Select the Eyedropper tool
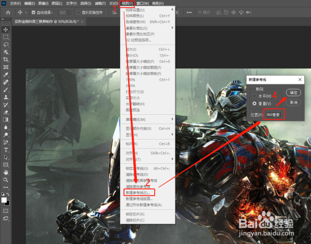This screenshot has width=311, height=244. click(6, 75)
